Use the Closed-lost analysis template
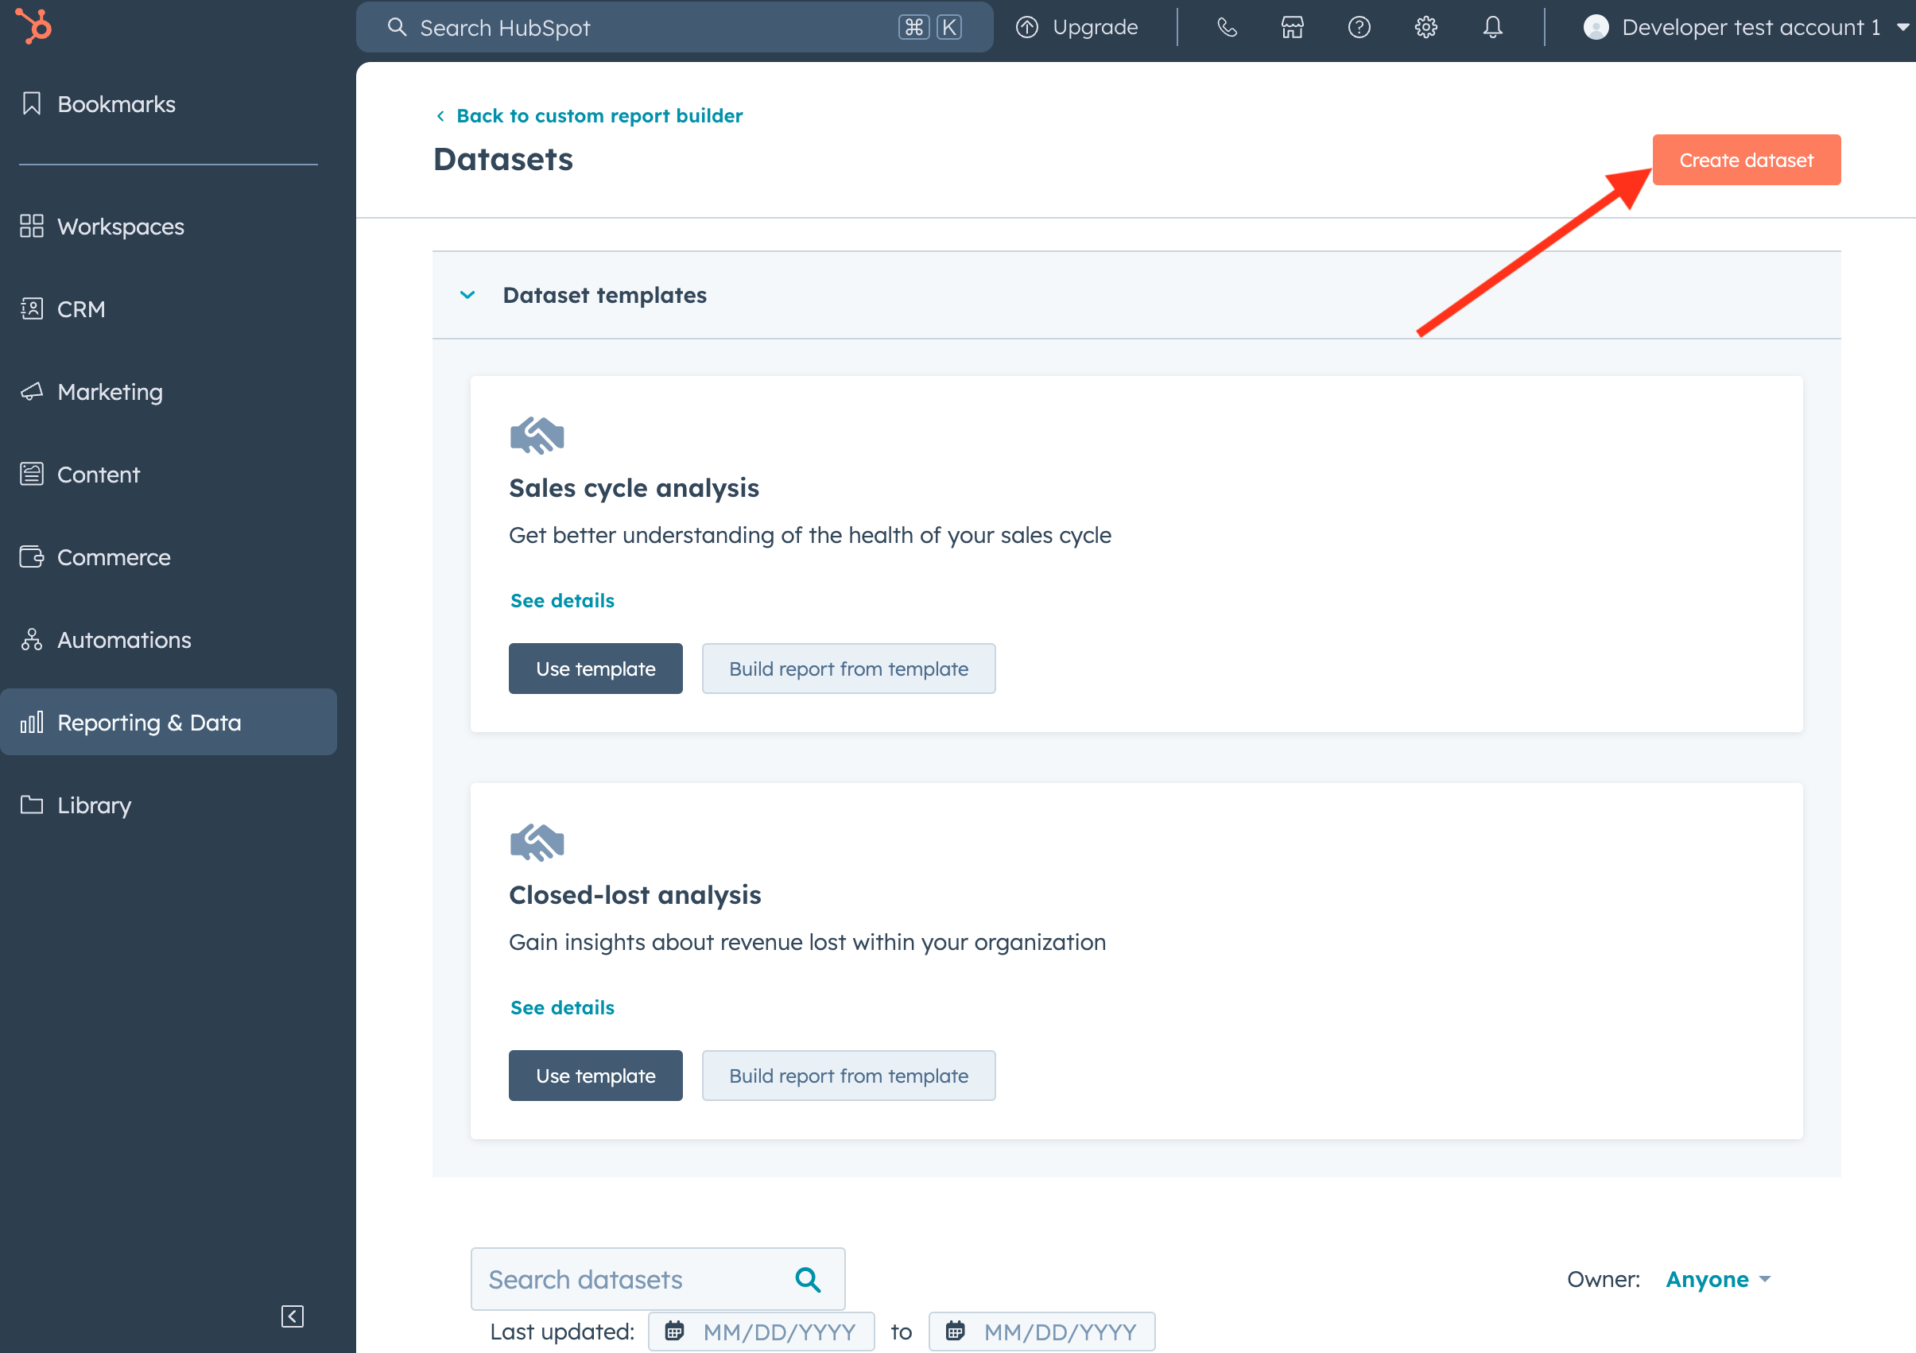 click(595, 1076)
